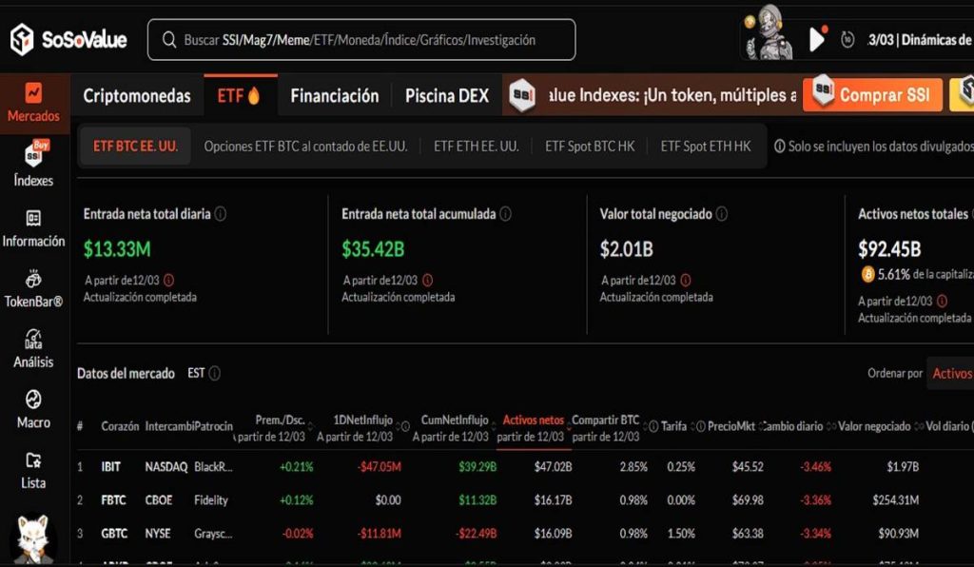Open TokenBar in the sidebar
Viewport: 974px width, 567px height.
click(33, 289)
